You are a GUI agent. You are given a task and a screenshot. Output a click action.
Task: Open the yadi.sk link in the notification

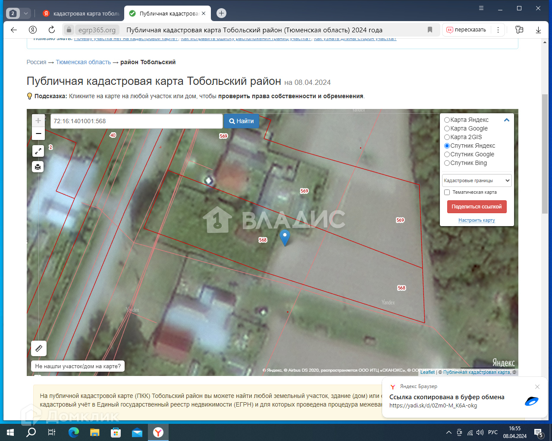click(x=433, y=405)
